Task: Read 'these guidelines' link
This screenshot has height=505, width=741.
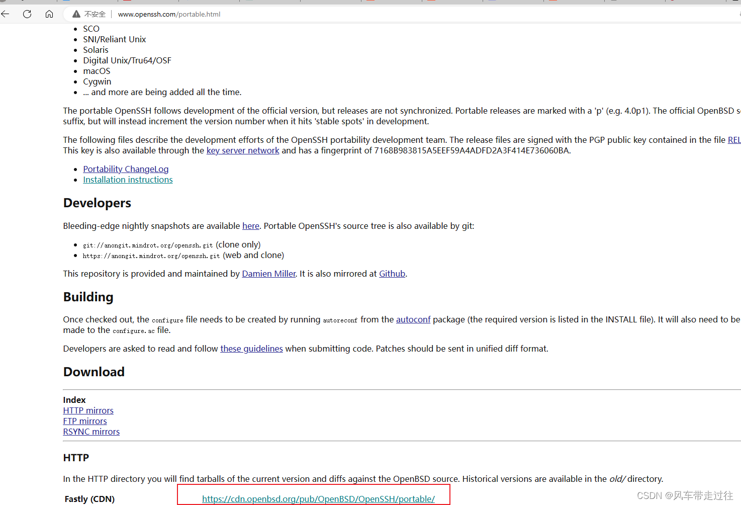Action: point(251,349)
